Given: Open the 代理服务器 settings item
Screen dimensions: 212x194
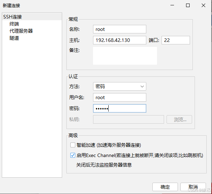Looking at the screenshot, I should 21,31.
